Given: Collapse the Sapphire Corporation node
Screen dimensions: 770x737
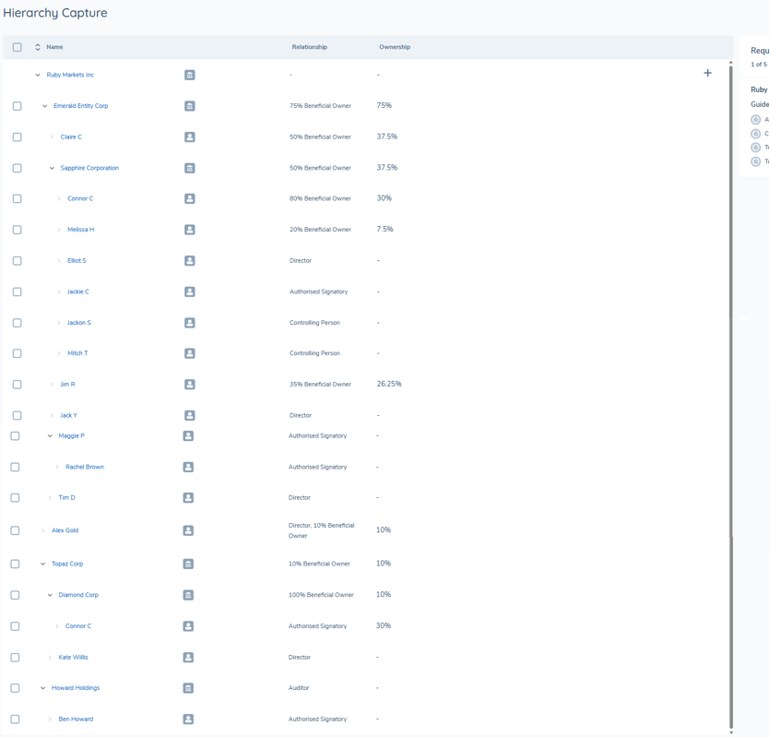Looking at the screenshot, I should click(x=52, y=168).
